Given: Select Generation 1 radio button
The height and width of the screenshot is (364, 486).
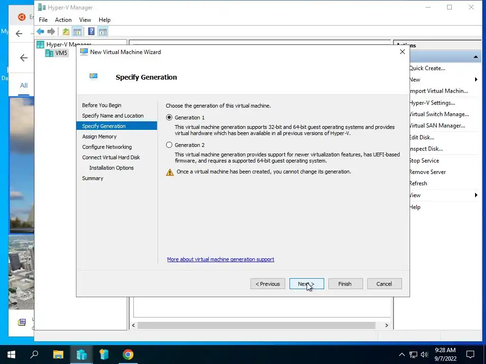Looking at the screenshot, I should 169,118.
